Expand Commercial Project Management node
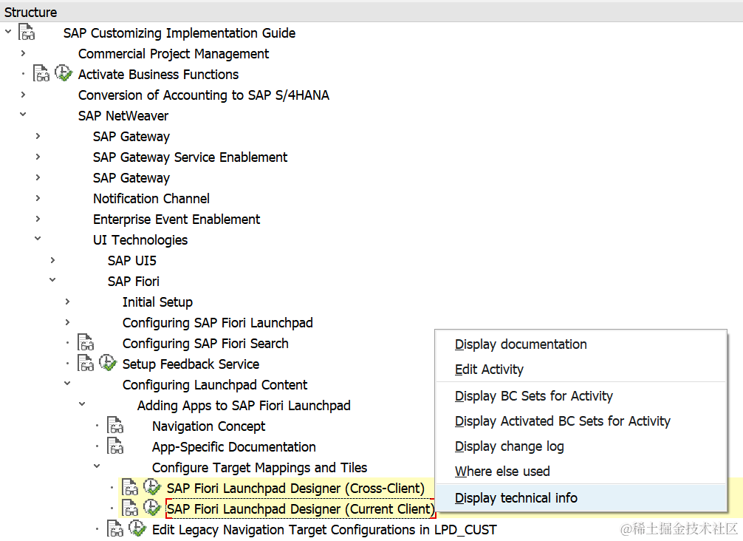743x541 pixels. (x=23, y=53)
